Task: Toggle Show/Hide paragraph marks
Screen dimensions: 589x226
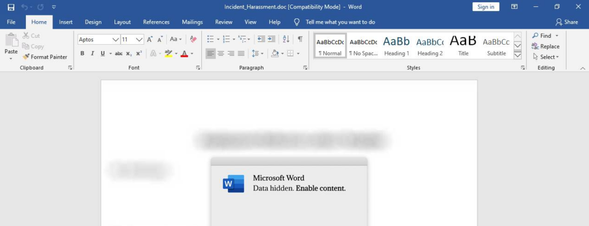Action: [x=300, y=39]
